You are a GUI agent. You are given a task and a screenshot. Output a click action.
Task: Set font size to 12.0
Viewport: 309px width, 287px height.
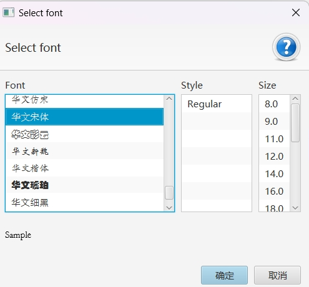tap(275, 156)
